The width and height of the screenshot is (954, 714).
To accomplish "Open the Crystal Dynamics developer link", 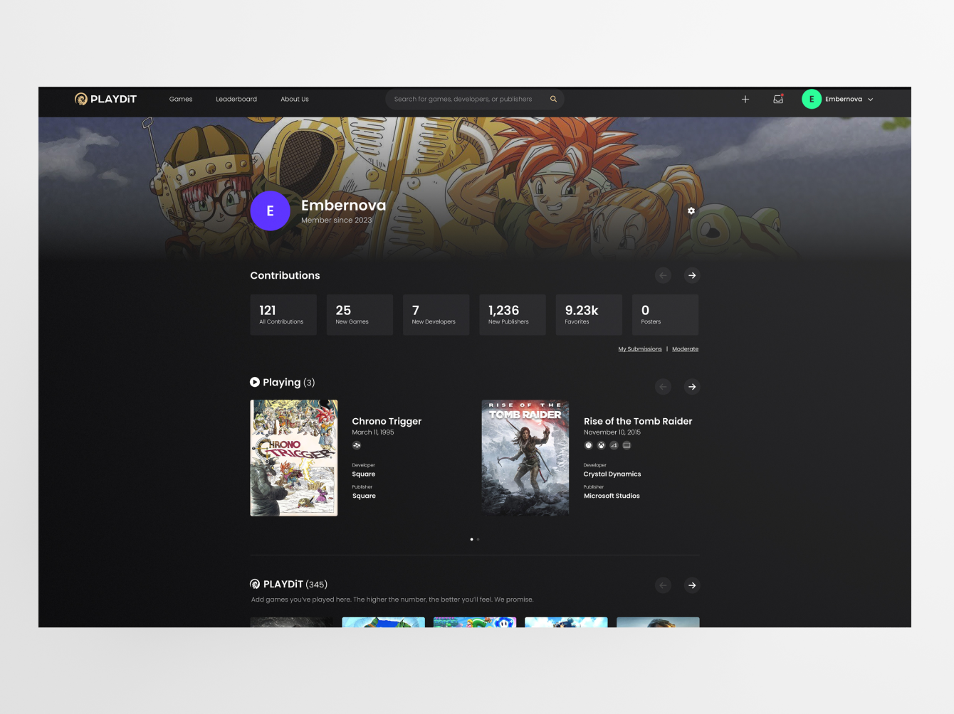I will 612,474.
